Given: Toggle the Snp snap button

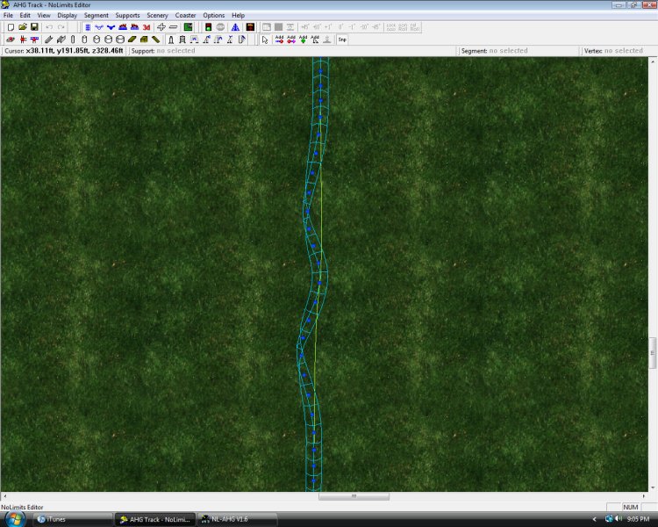Looking at the screenshot, I should click(x=342, y=40).
